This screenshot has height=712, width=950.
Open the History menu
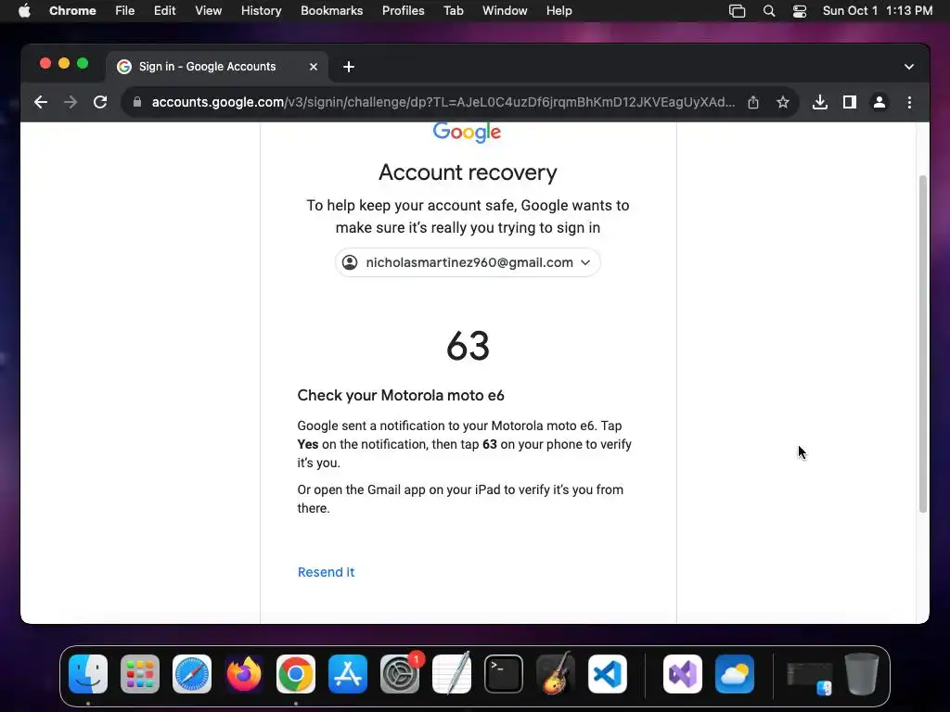261,11
